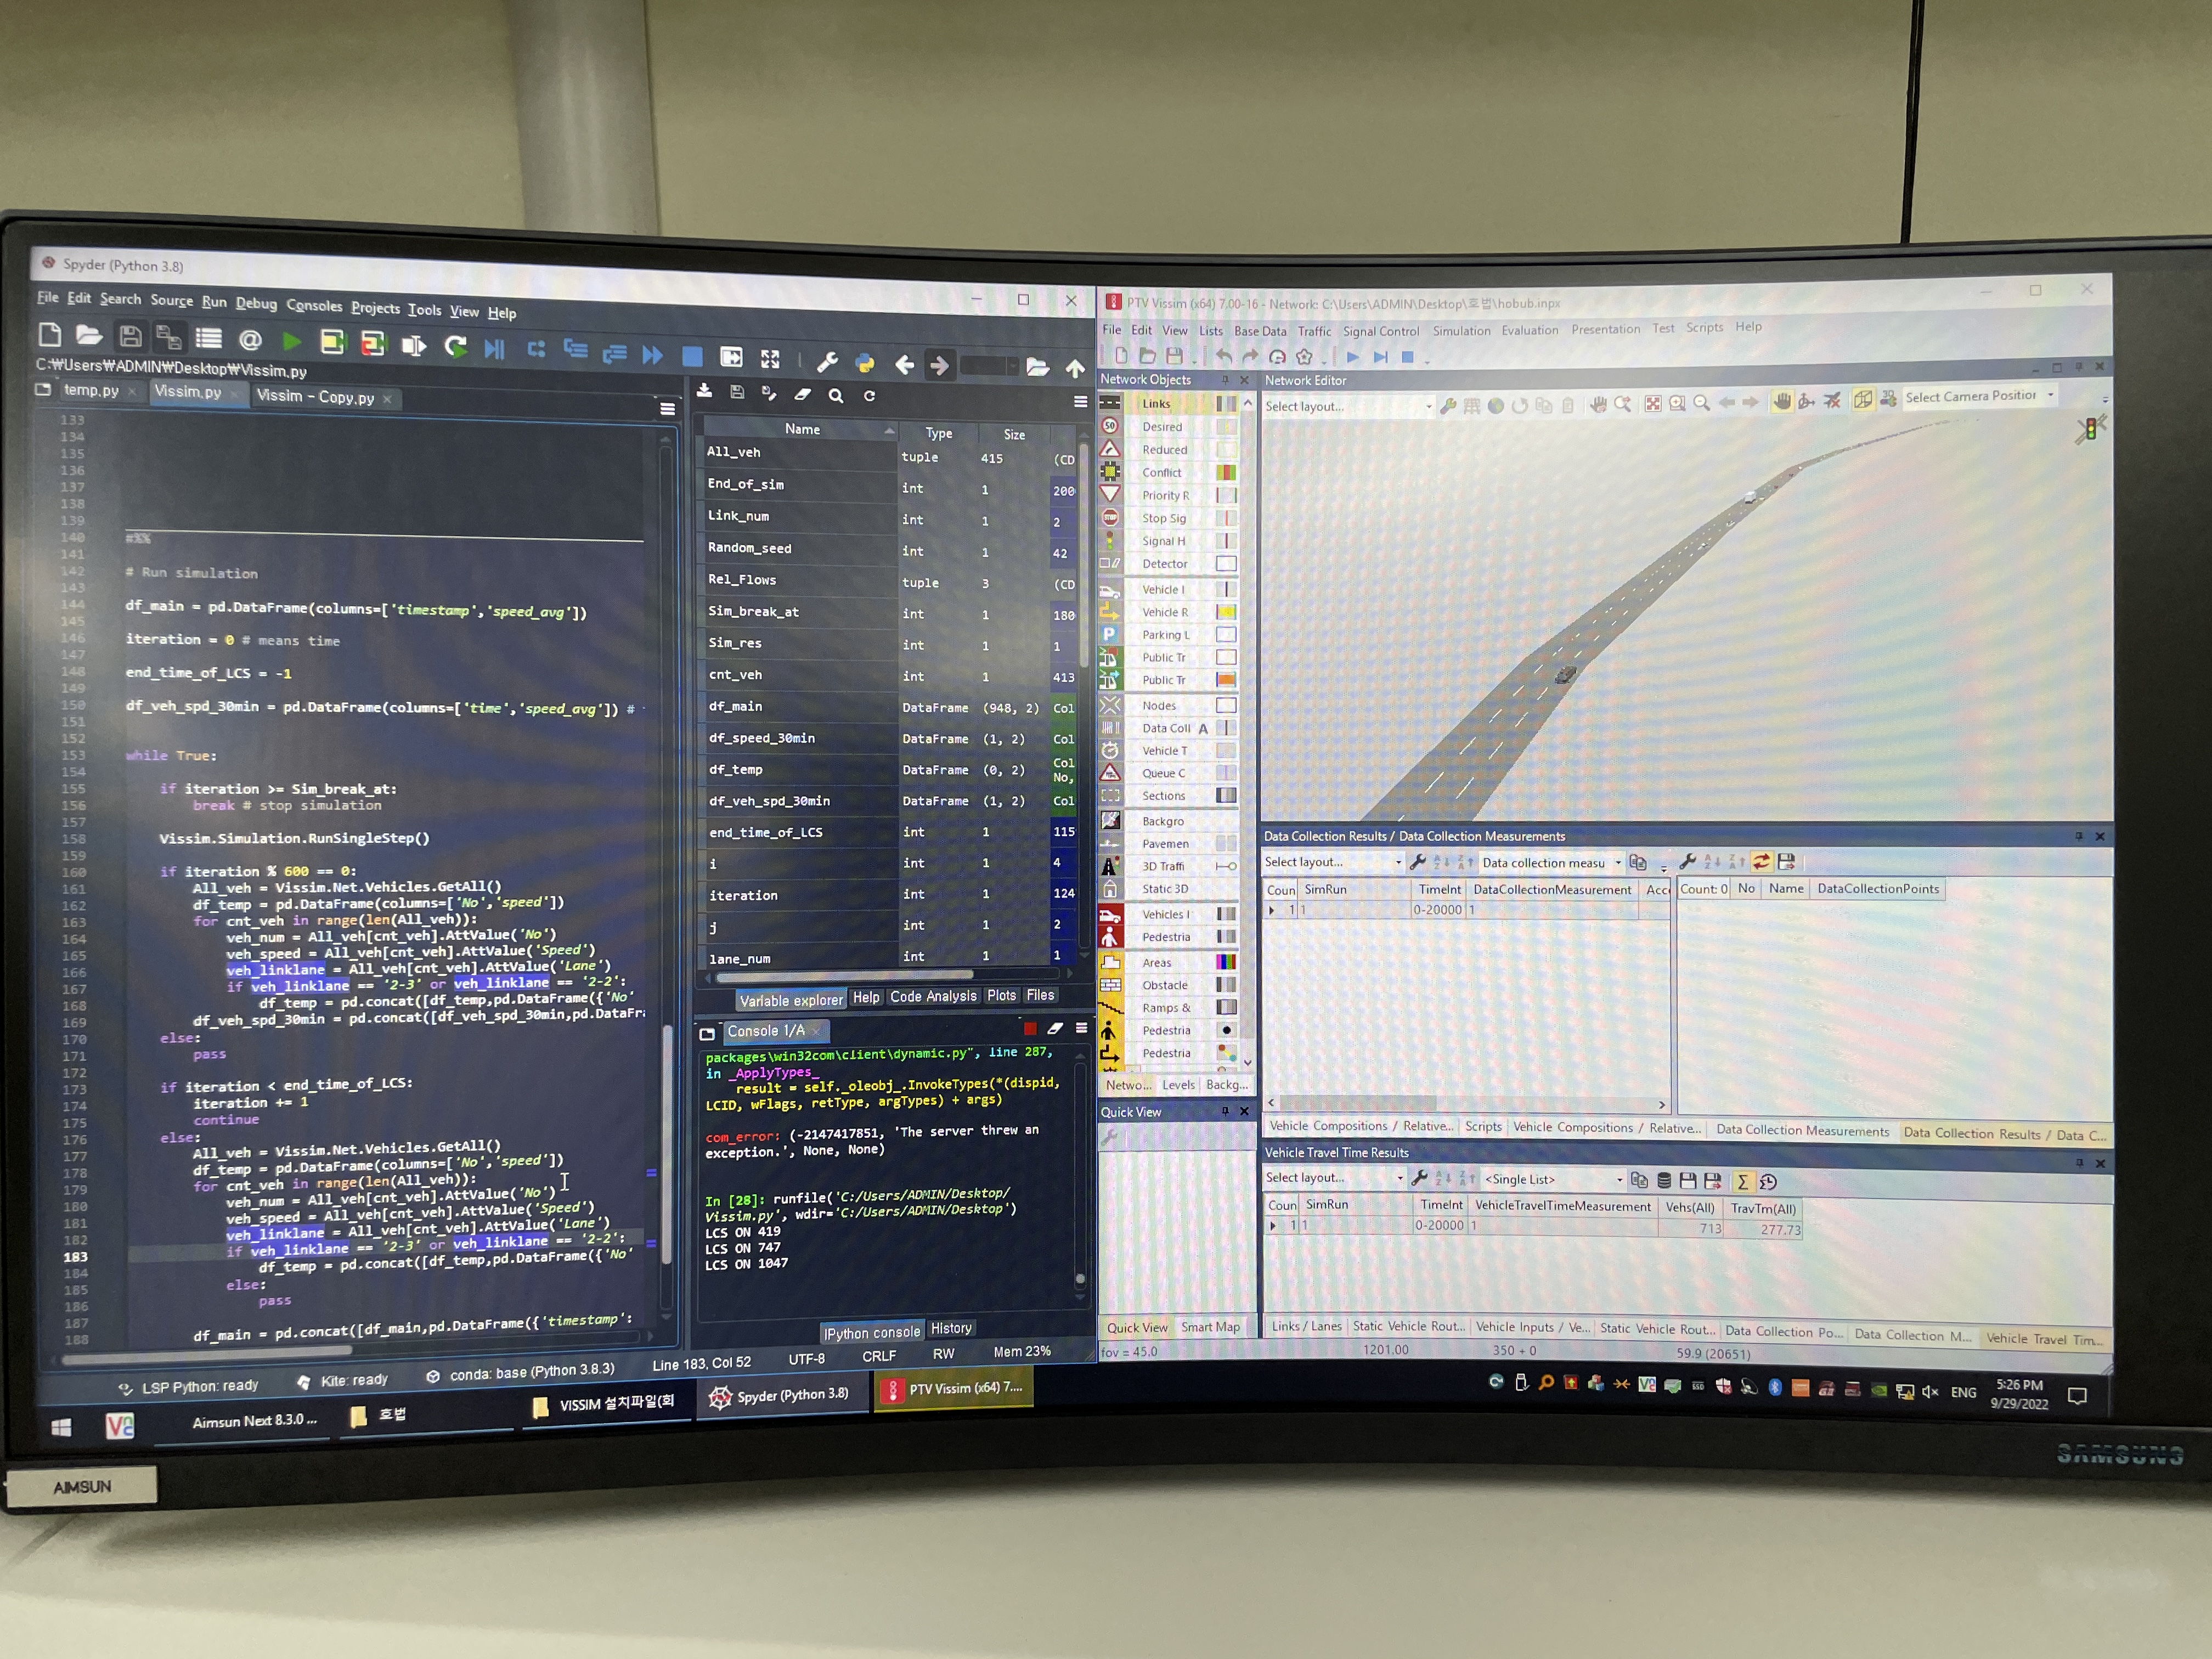2212x1659 pixels.
Task: Toggle the Sections visibility swatch
Action: coord(1226,796)
